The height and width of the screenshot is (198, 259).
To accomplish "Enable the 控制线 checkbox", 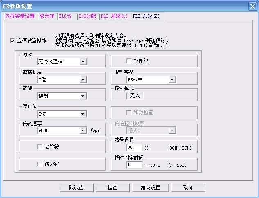I will 129,61.
